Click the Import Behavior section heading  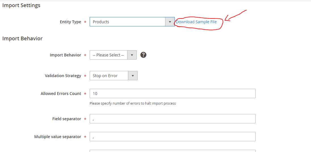(22, 39)
